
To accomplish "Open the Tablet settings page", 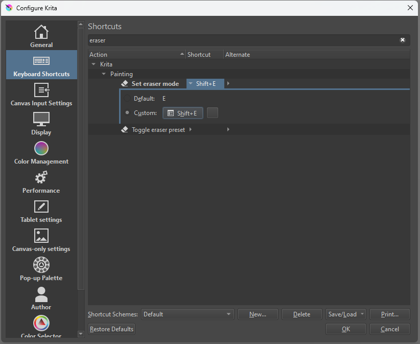I will pos(41,211).
